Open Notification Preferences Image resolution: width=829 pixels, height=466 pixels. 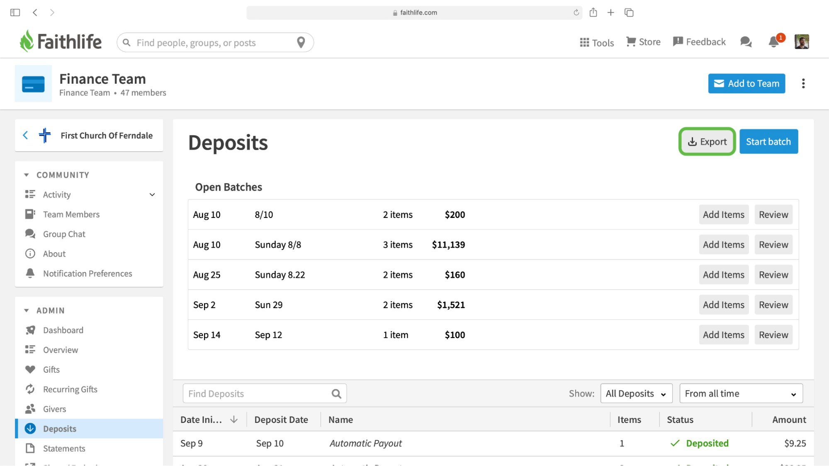(x=88, y=274)
